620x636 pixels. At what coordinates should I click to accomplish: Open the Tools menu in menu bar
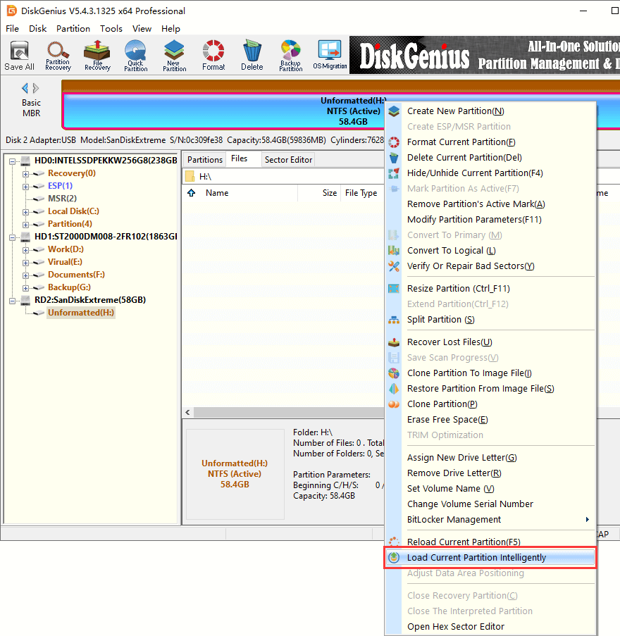coord(111,29)
